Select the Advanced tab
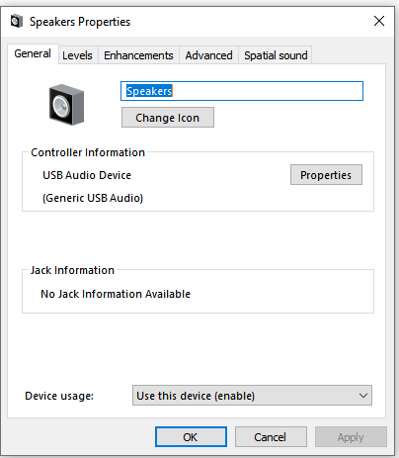 (x=208, y=55)
